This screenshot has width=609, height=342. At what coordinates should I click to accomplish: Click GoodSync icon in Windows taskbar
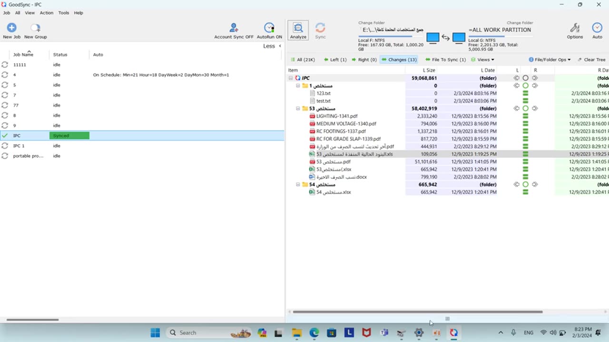pyautogui.click(x=453, y=332)
